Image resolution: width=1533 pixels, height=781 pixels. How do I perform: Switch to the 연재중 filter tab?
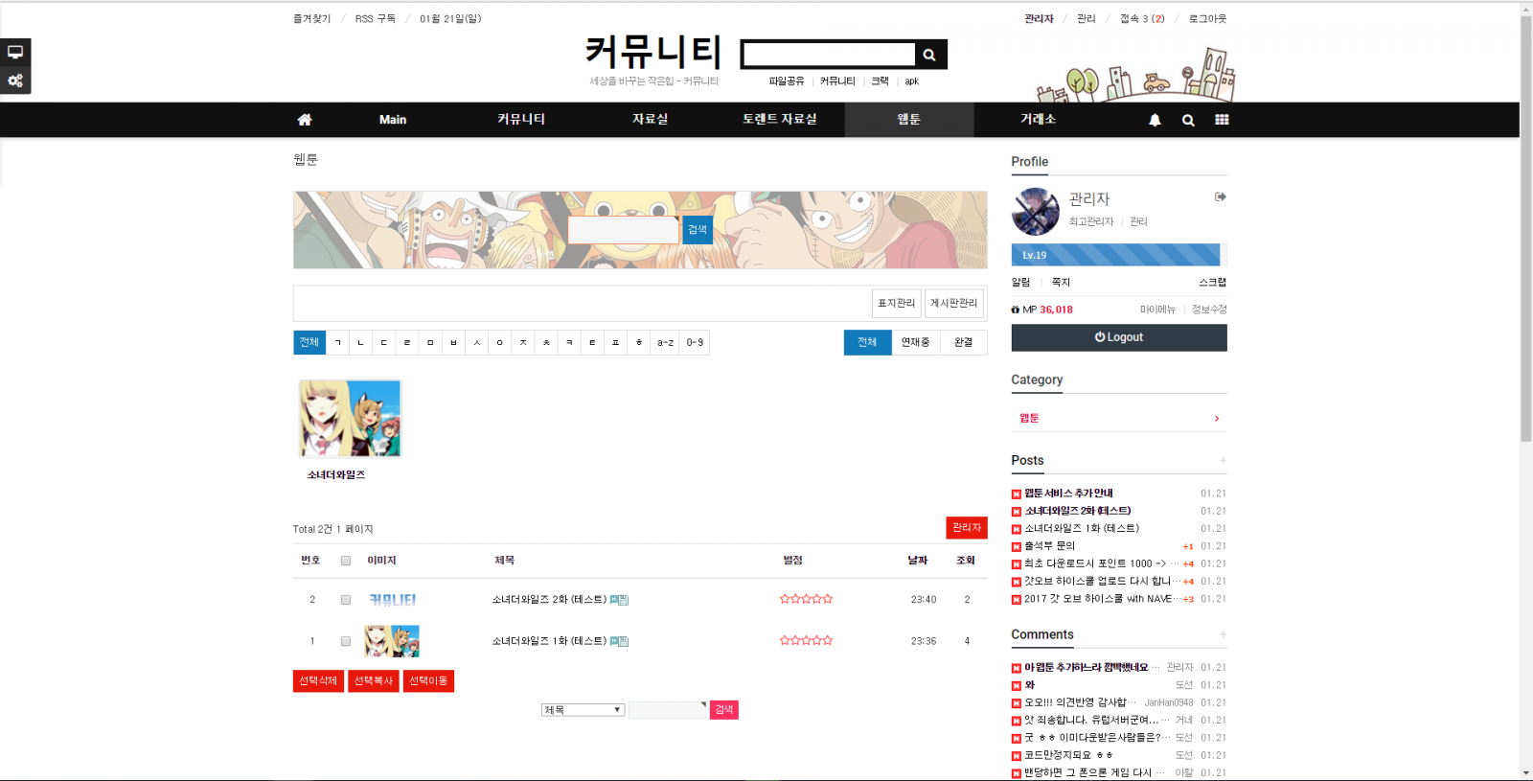915,342
